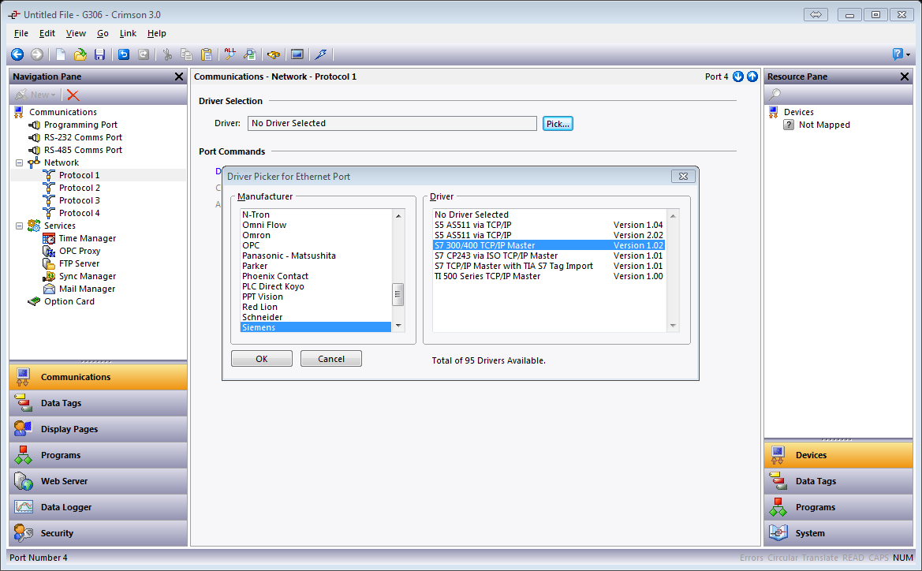The width and height of the screenshot is (922, 571).
Task: Open the Display Pages navigation category
Action: coord(99,429)
